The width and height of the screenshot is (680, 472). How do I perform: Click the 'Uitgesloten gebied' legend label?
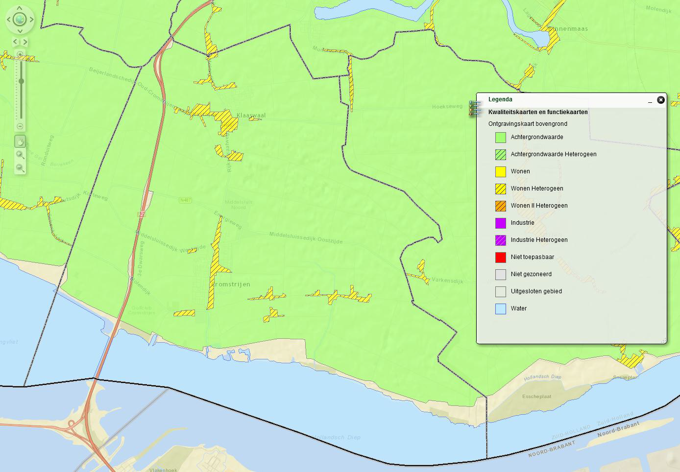(x=536, y=291)
